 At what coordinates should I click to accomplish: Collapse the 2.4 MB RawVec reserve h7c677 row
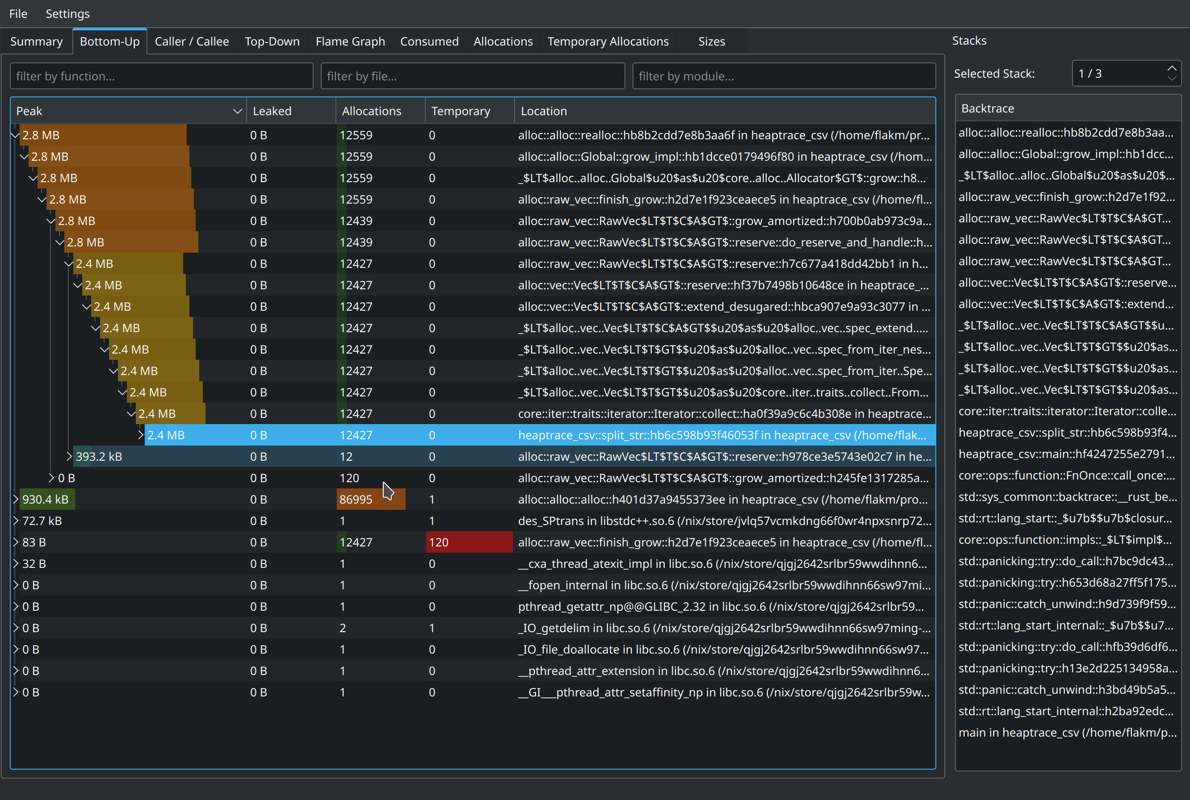(69, 264)
